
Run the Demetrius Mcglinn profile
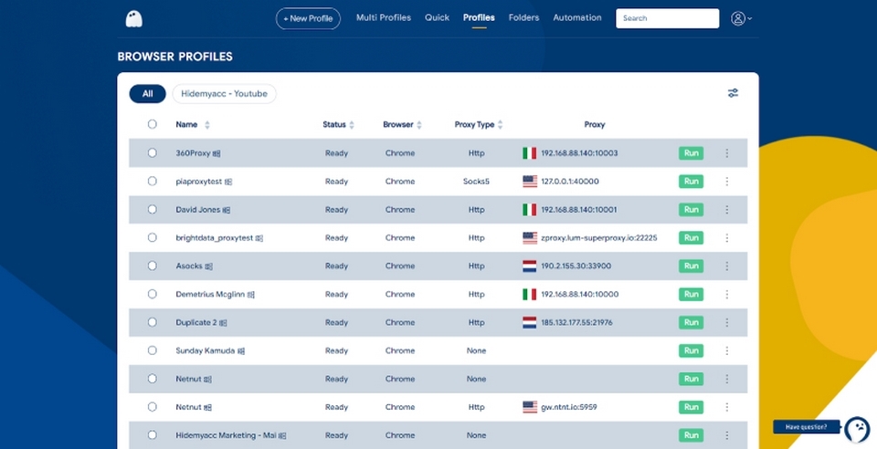(691, 294)
